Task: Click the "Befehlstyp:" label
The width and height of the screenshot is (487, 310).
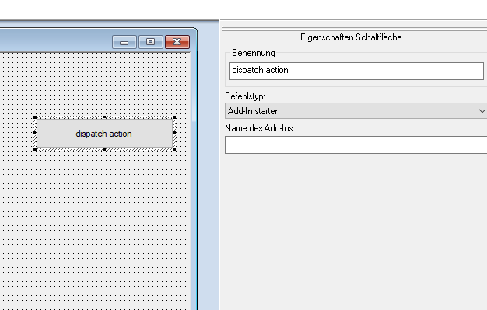Action: coord(245,96)
